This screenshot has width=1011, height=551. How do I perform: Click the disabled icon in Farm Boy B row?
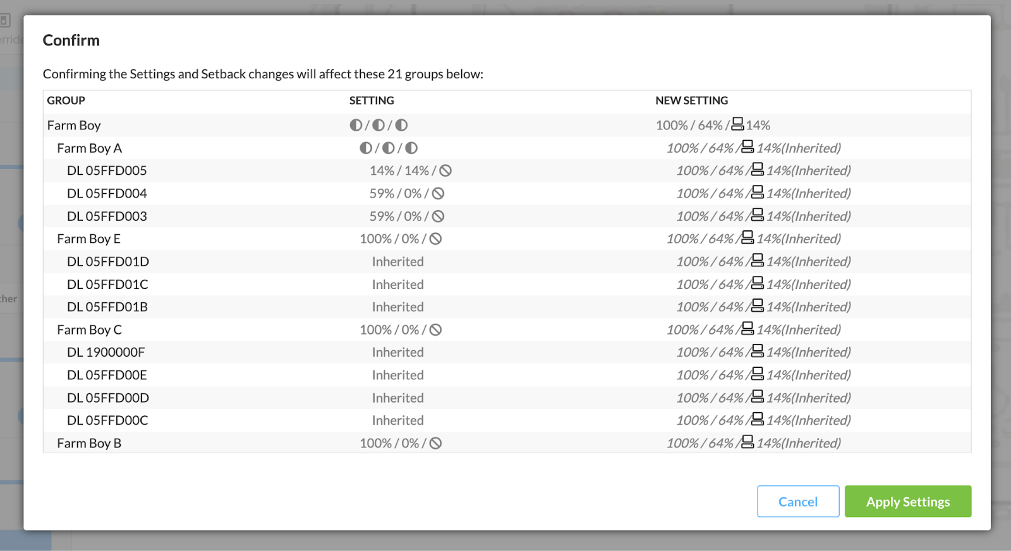click(x=435, y=444)
